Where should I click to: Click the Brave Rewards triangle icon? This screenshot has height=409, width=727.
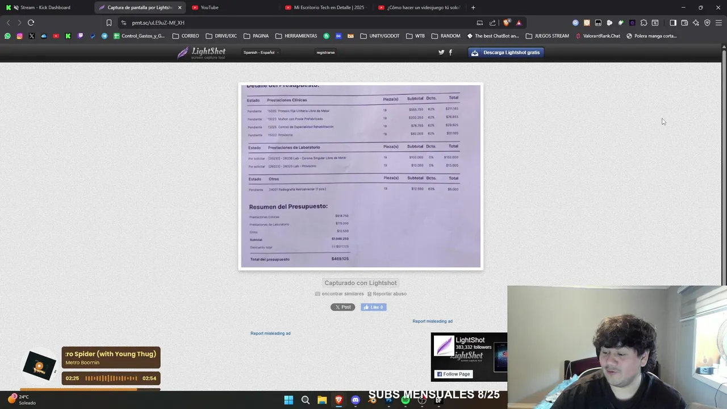(x=519, y=23)
